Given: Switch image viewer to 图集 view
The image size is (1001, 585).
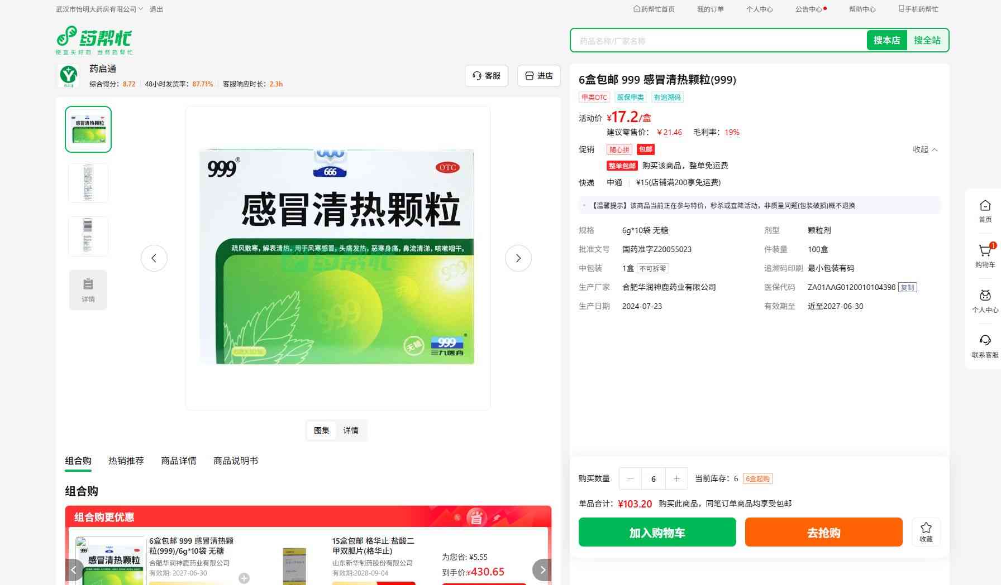Looking at the screenshot, I should (x=322, y=431).
